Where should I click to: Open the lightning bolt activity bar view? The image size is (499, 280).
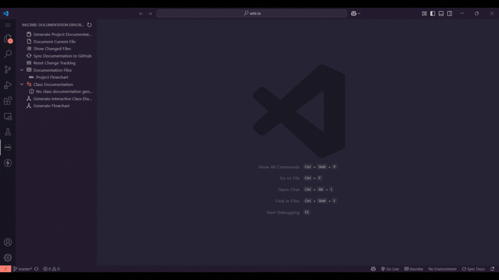[x=8, y=163]
